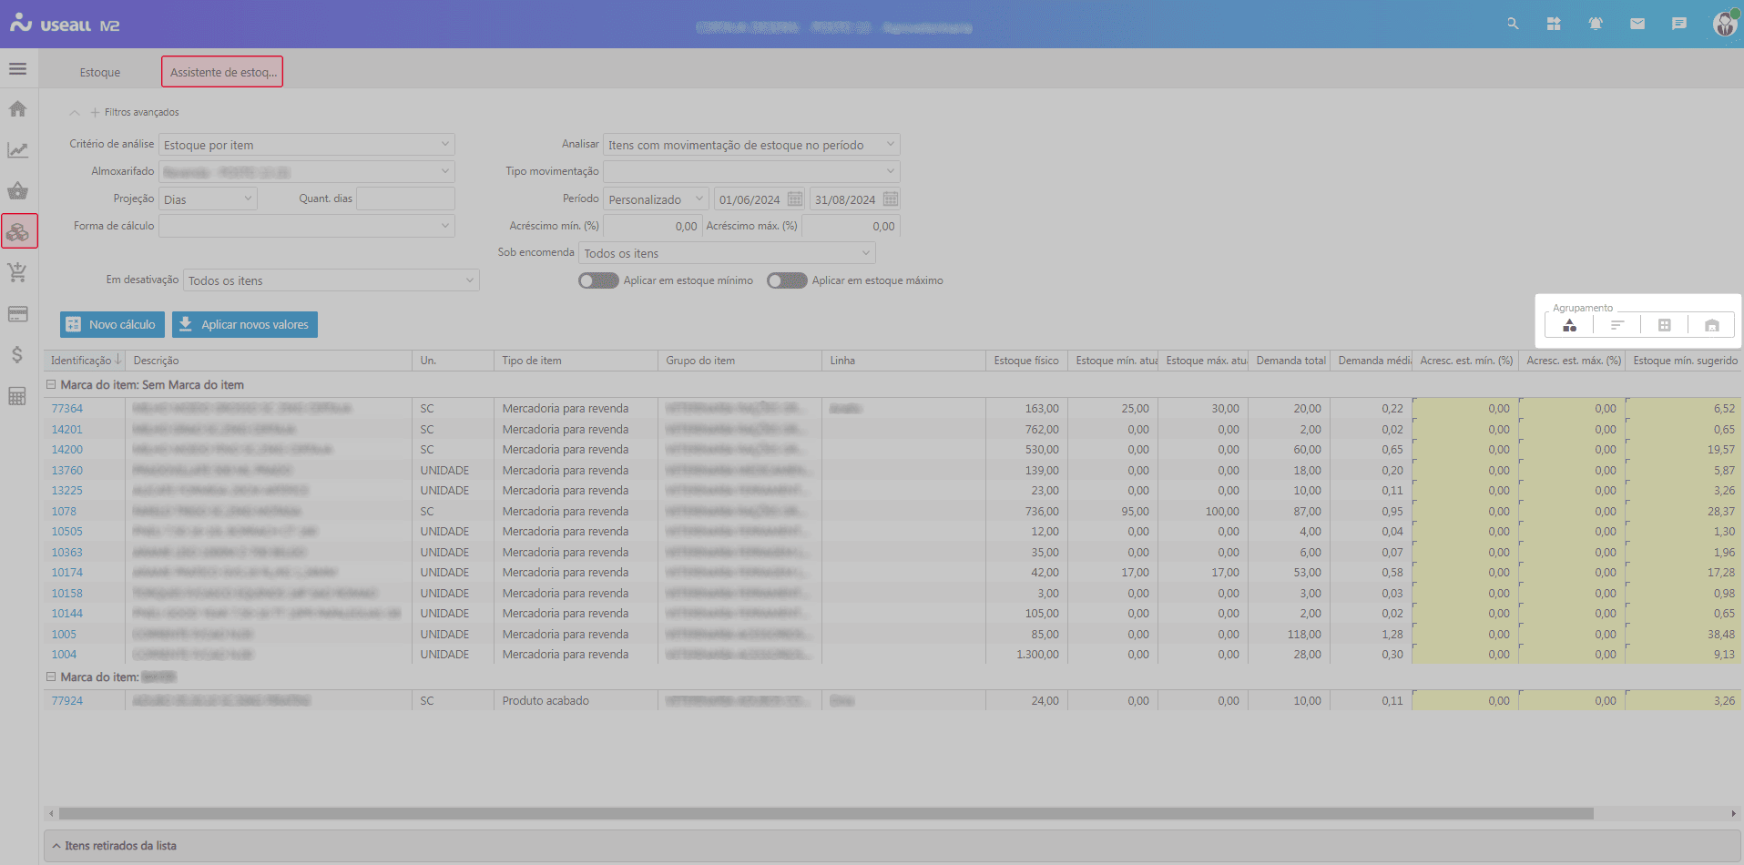This screenshot has width=1744, height=865.
Task: Open the shopping cart sidebar icon
Action: (18, 272)
